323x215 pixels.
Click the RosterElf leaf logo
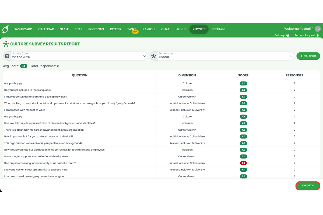(5, 29)
